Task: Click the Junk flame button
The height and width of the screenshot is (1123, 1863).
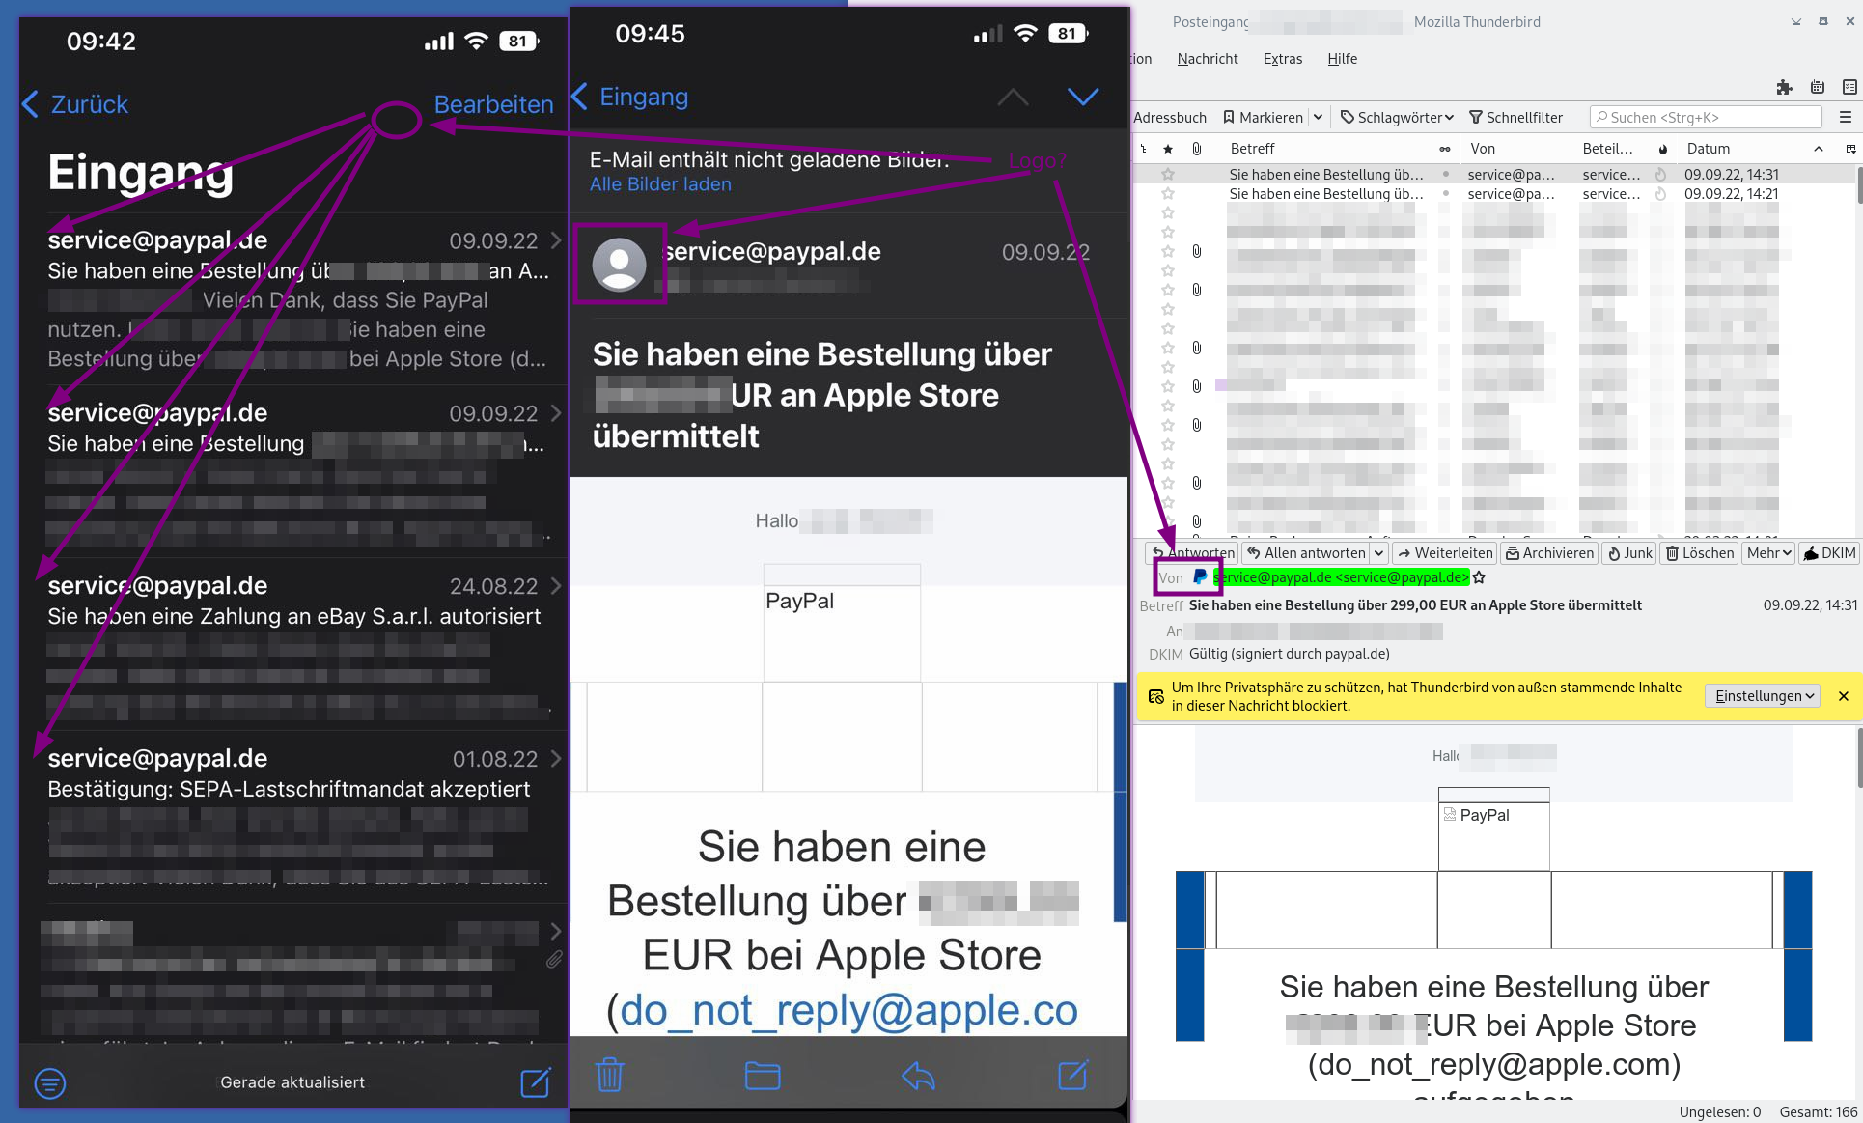Action: [1629, 553]
